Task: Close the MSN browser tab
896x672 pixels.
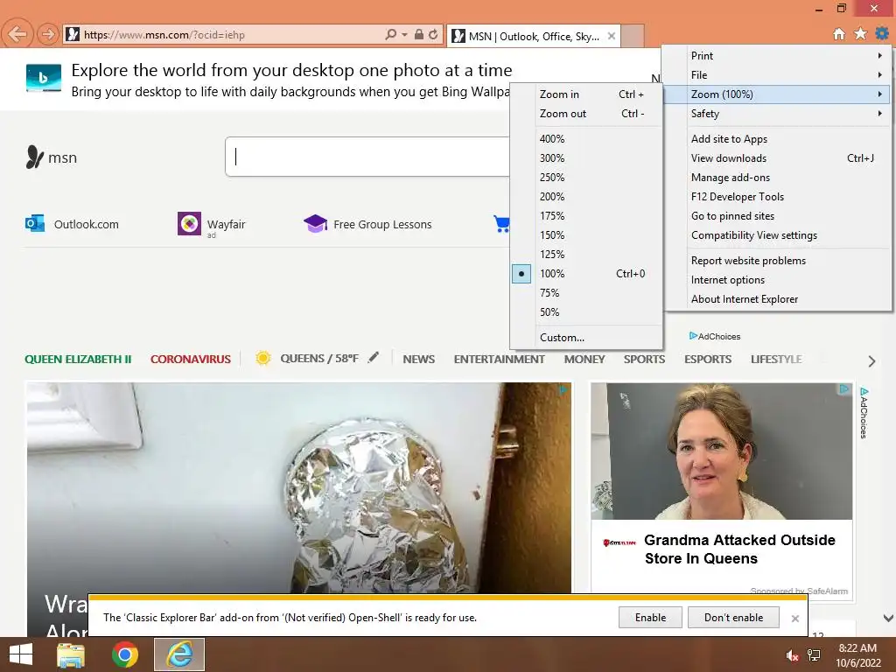Action: (x=612, y=36)
